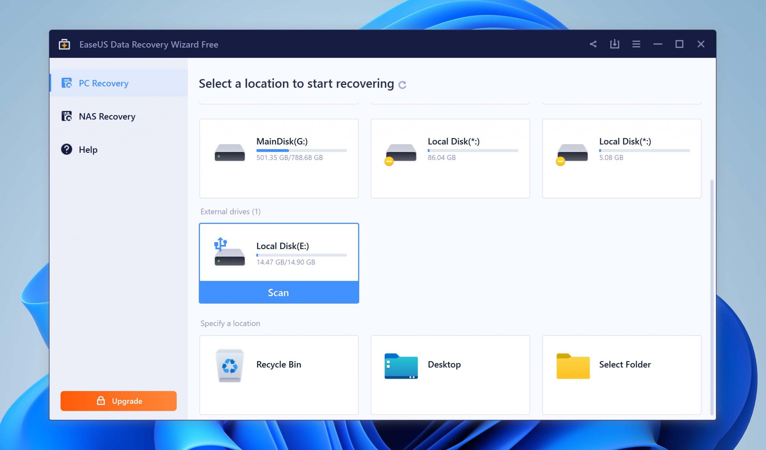Viewport: 766px width, 450px height.
Task: Click usage bar of 86.04 GB disk
Action: pyautogui.click(x=473, y=151)
